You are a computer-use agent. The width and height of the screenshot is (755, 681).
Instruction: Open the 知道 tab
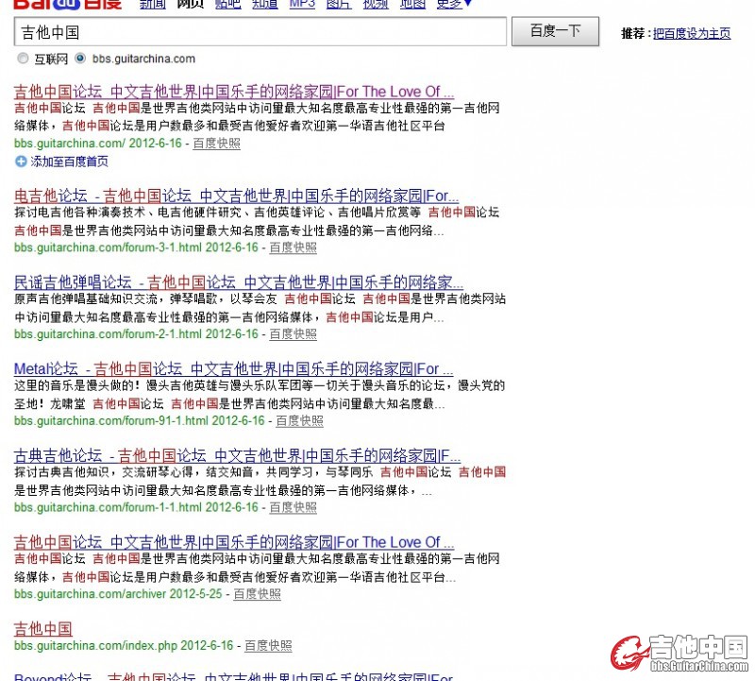click(265, 5)
